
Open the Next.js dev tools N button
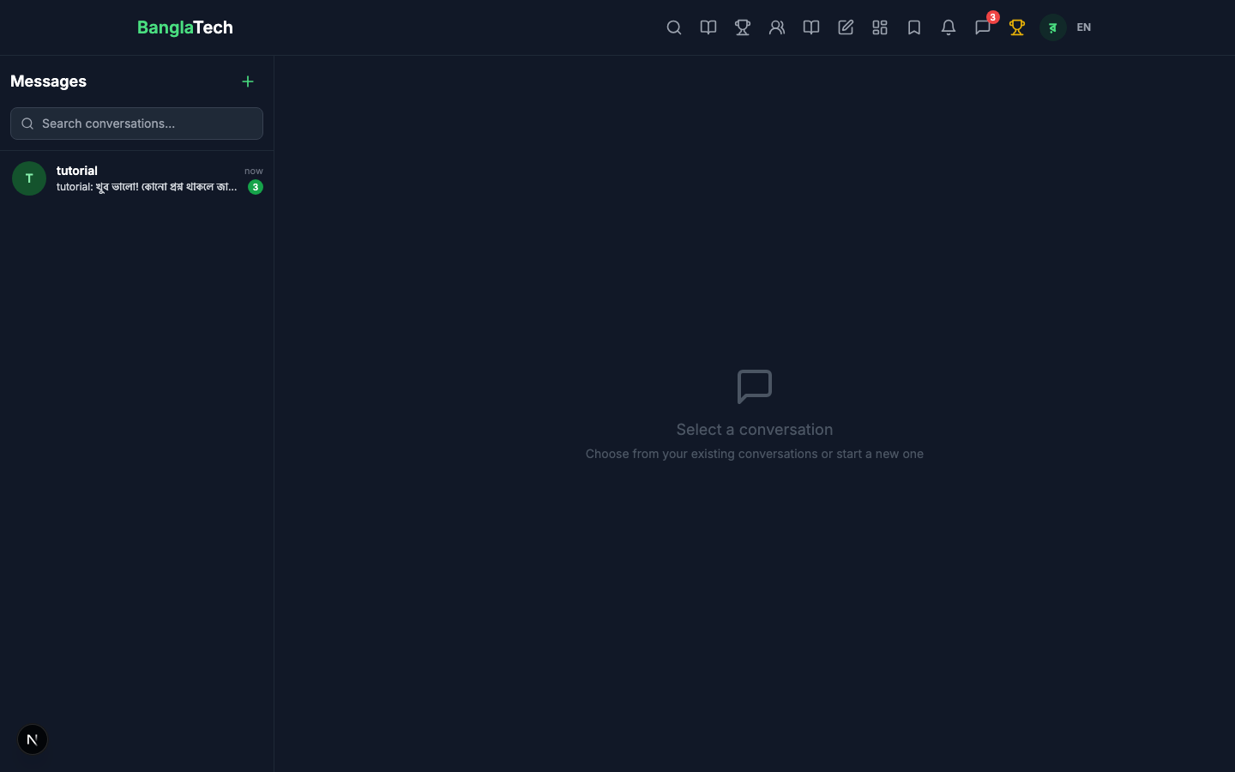(x=33, y=739)
